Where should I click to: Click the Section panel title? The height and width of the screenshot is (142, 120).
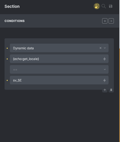pyautogui.click(x=12, y=6)
